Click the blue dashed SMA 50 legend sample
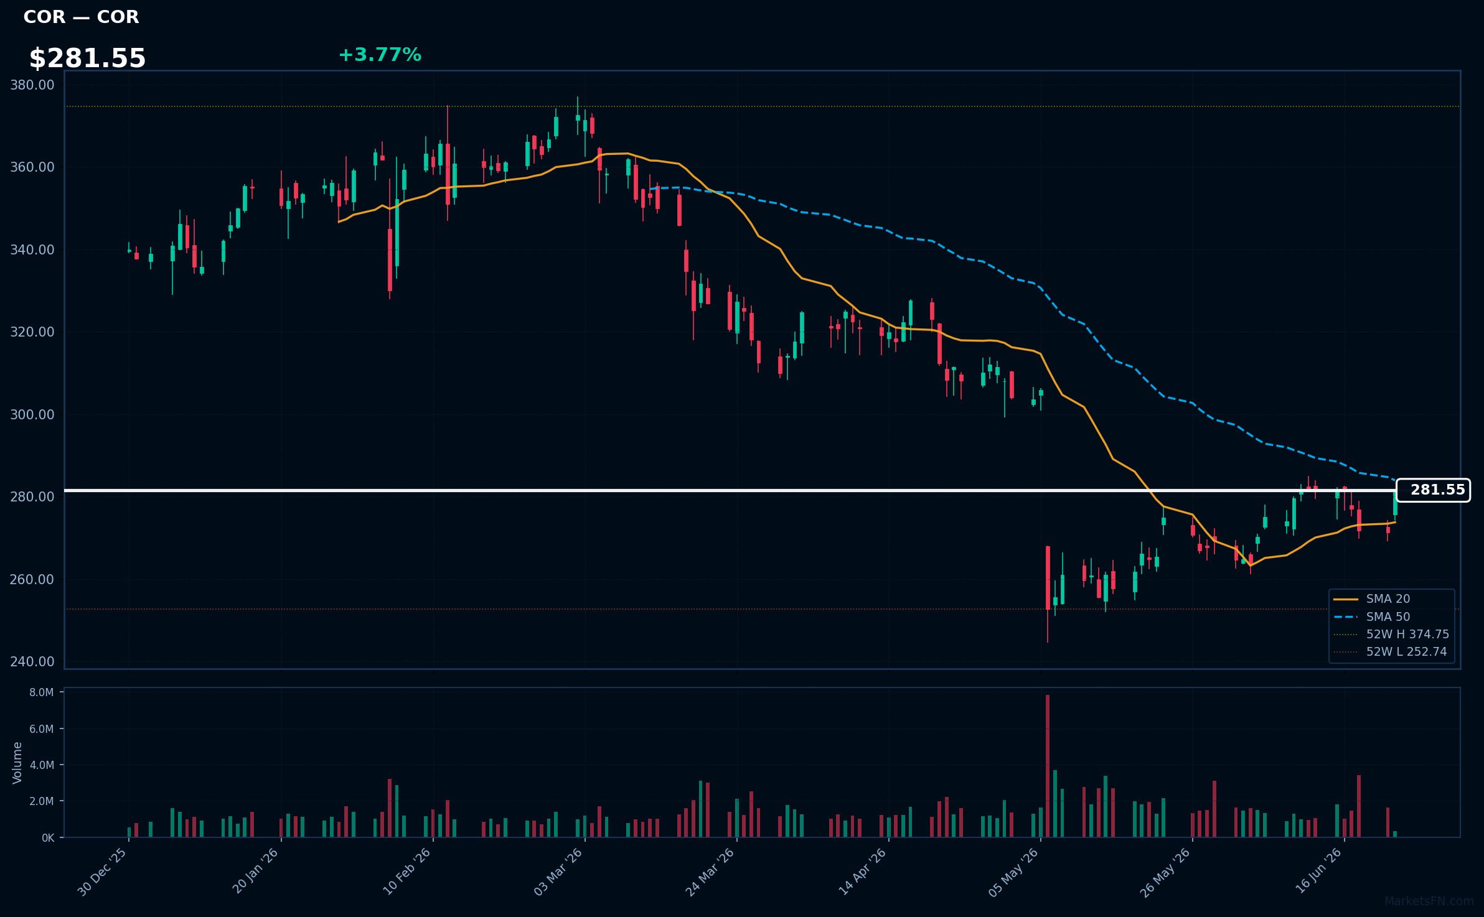Viewport: 1484px width, 917px height. click(1346, 617)
